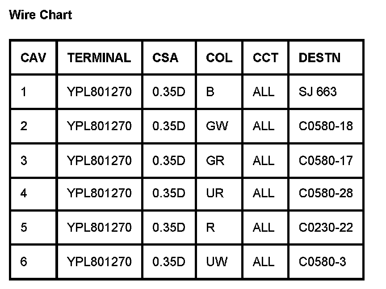Click destination cell C0580-18
The width and height of the screenshot is (386, 289).
pos(326,126)
